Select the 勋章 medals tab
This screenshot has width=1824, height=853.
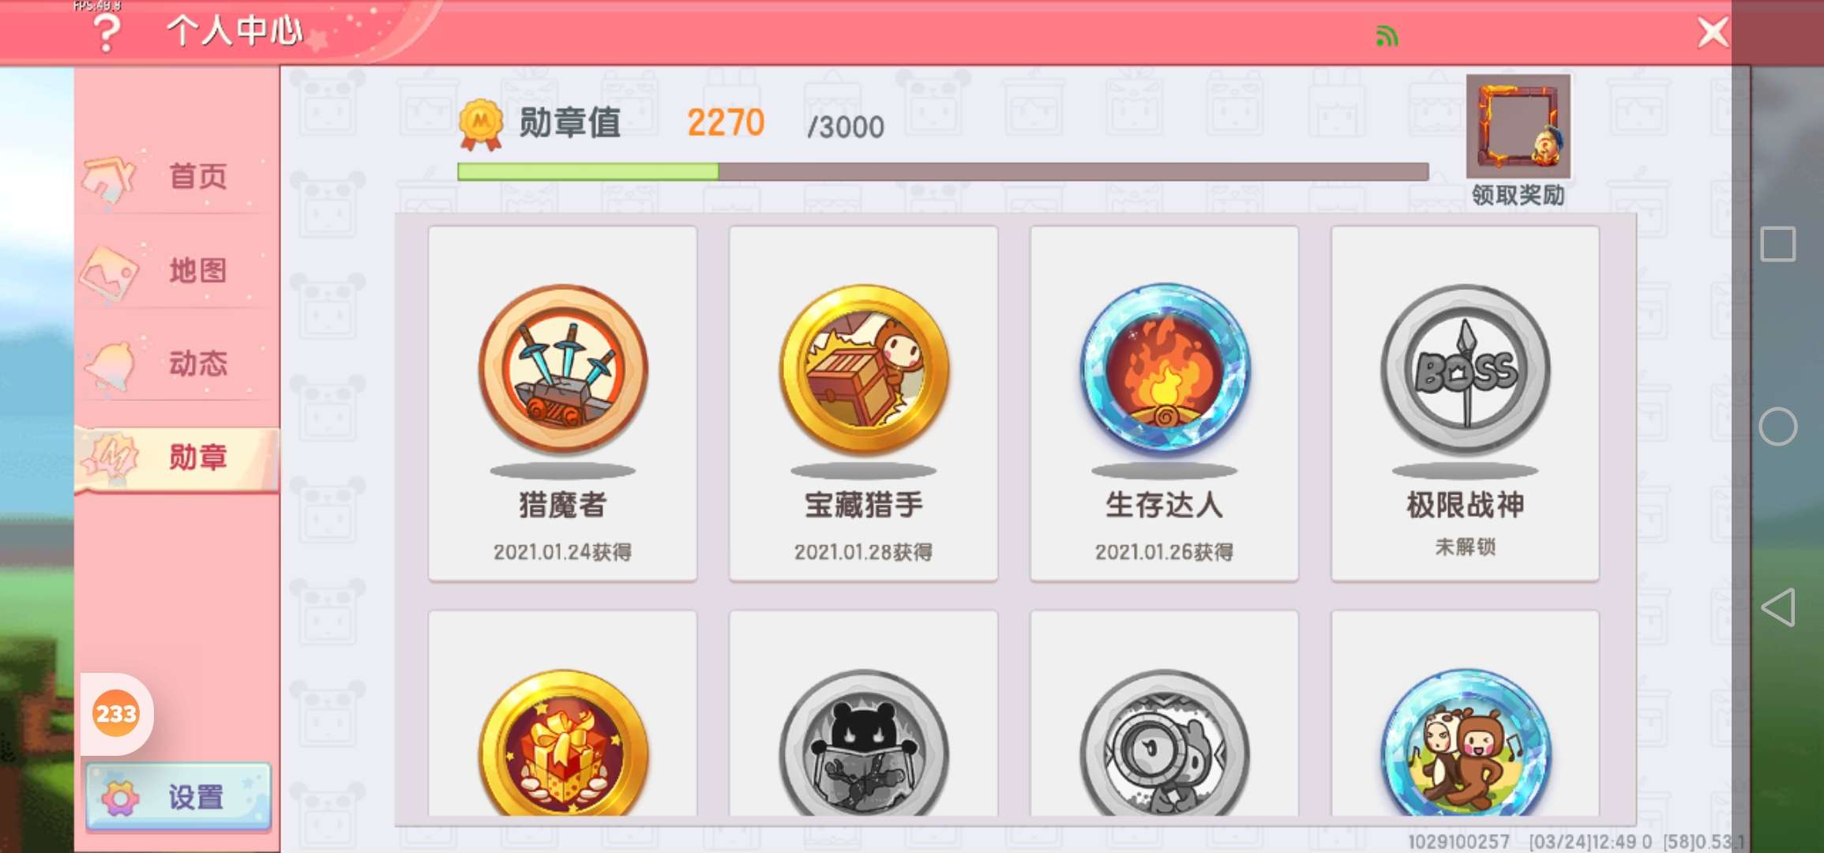pyautogui.click(x=178, y=457)
